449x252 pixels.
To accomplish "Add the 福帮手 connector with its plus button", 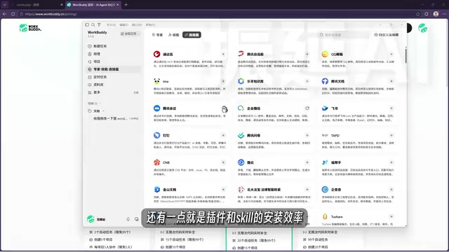I will pyautogui.click(x=391, y=162).
